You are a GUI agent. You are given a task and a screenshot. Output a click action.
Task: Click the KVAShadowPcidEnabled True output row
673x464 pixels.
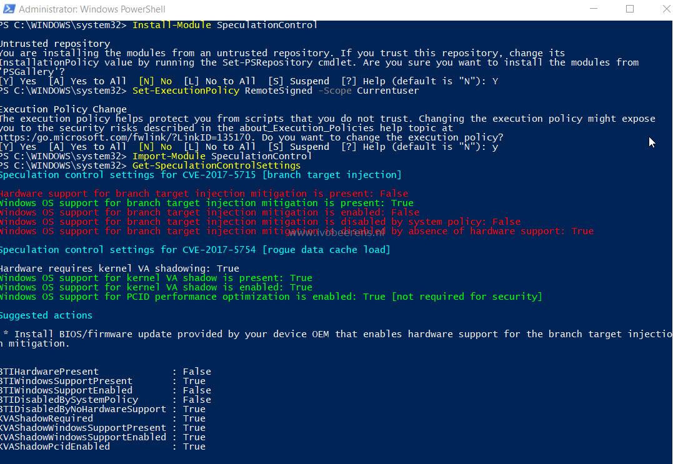point(103,447)
